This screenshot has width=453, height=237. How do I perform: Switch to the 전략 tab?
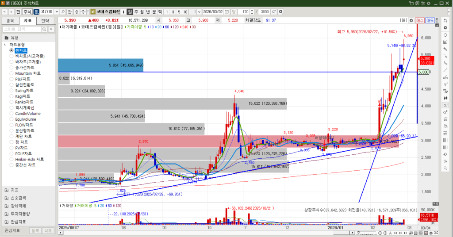click(45, 20)
